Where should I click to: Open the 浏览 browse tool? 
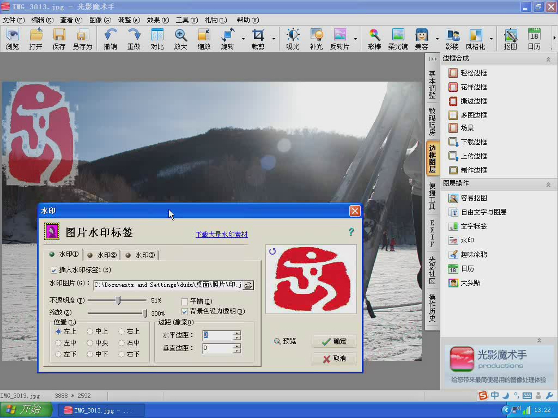(x=13, y=39)
